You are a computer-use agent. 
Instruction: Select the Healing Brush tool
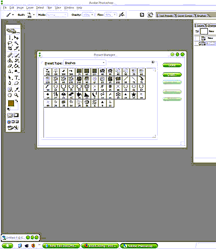10,55
